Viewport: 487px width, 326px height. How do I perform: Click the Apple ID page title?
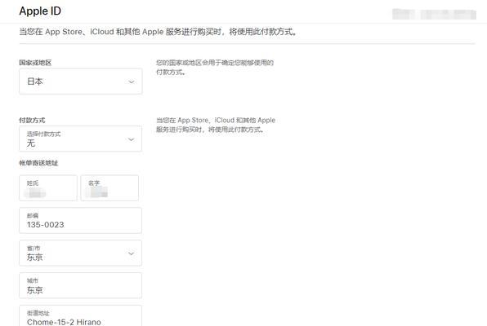[40, 11]
